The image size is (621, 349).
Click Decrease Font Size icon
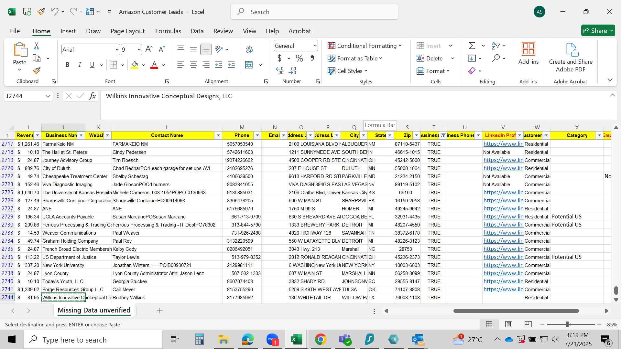[x=162, y=49]
